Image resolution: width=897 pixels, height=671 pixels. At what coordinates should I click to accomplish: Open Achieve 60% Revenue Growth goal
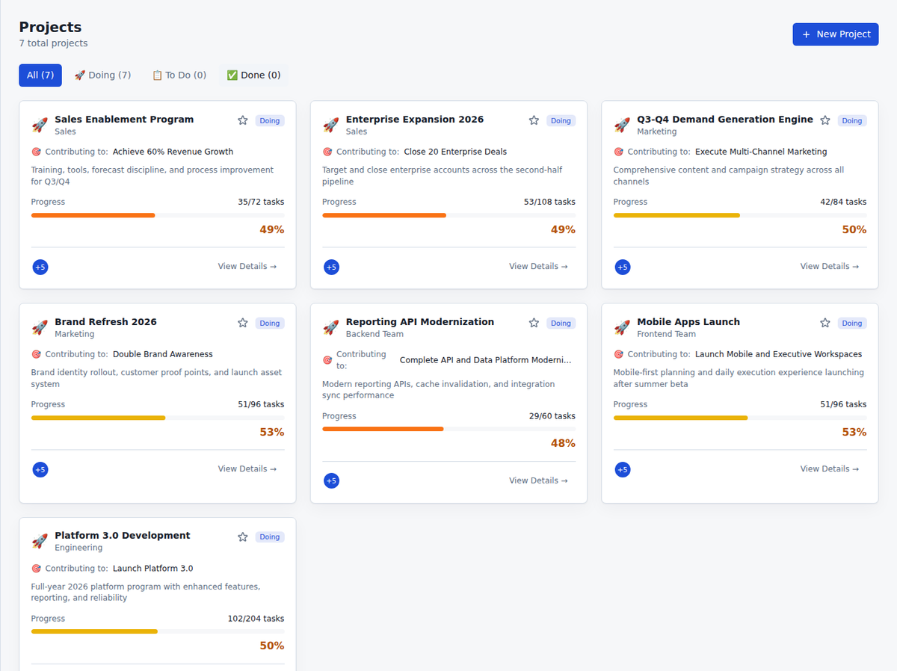173,152
